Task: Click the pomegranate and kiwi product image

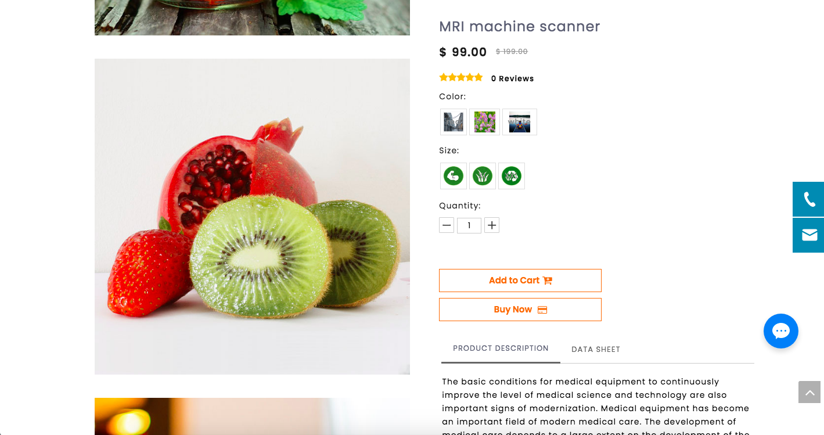Action: (252, 217)
